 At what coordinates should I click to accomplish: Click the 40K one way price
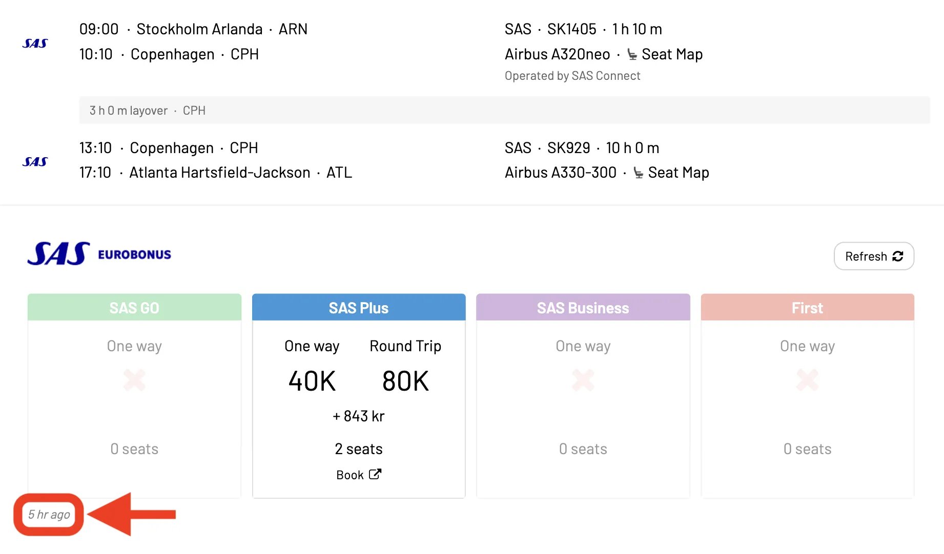point(312,381)
